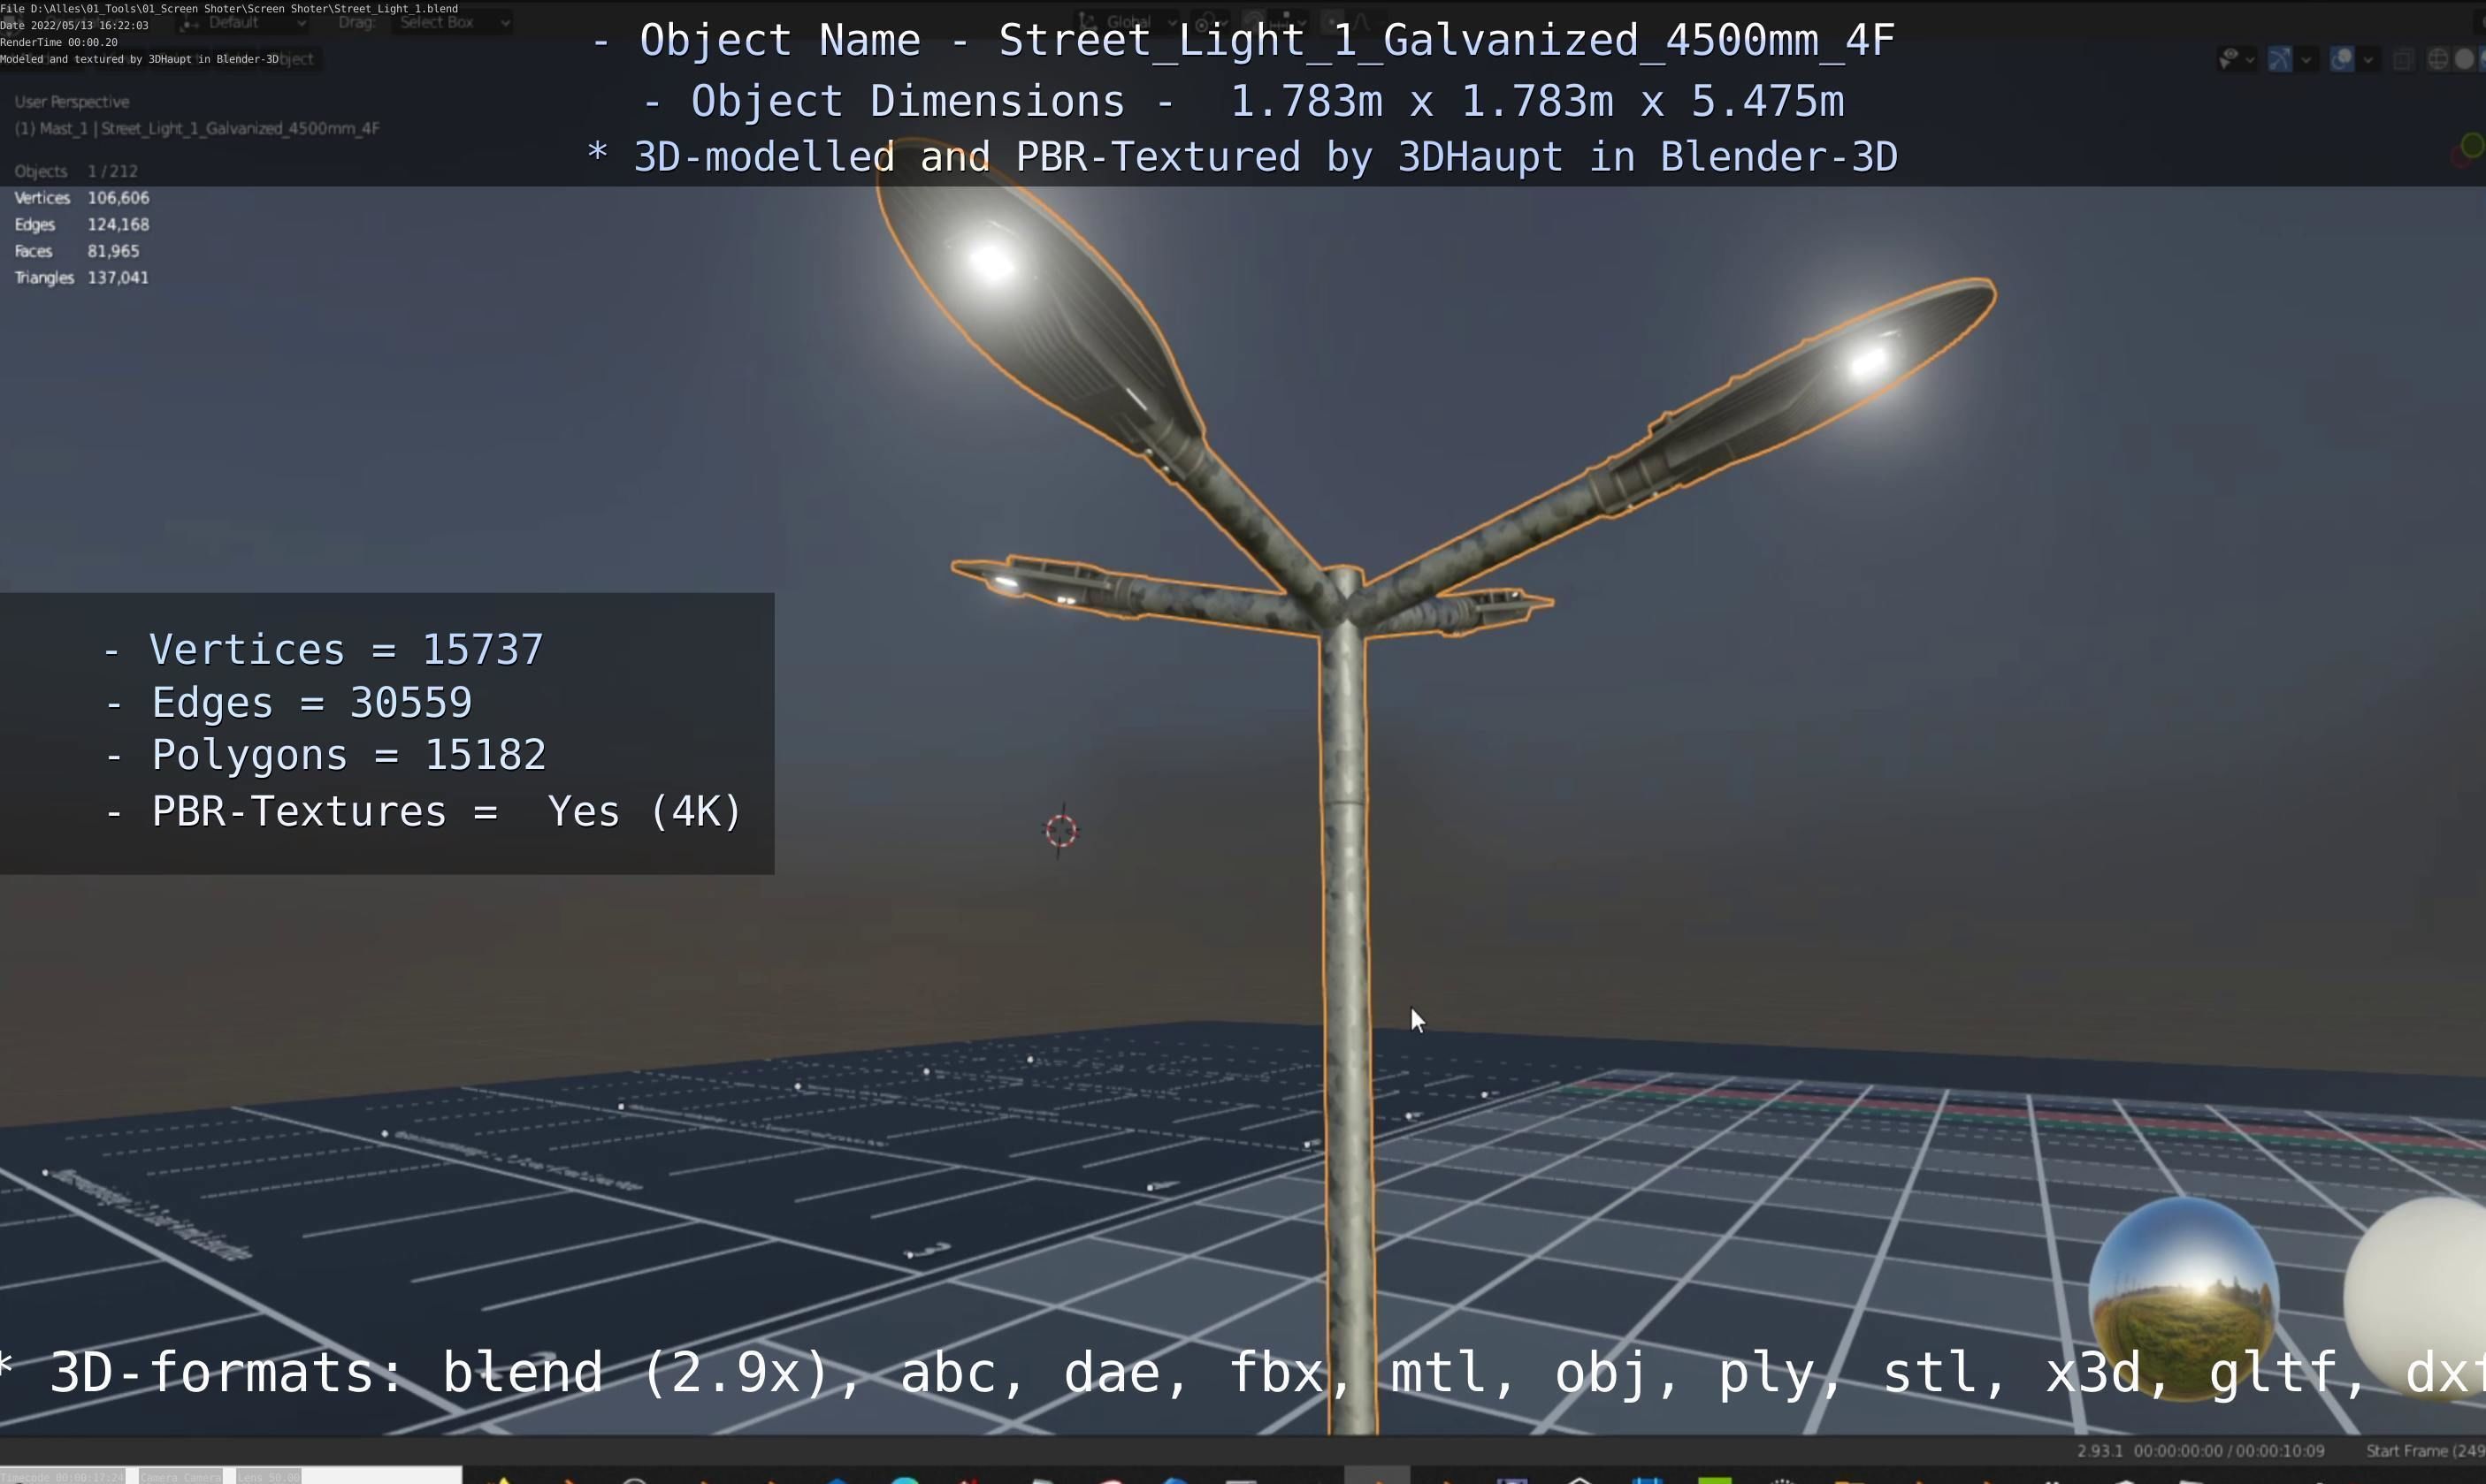This screenshot has height=1484, width=2486.
Task: Expand the arrow beside the visibility filter eye
Action: tap(2251, 61)
